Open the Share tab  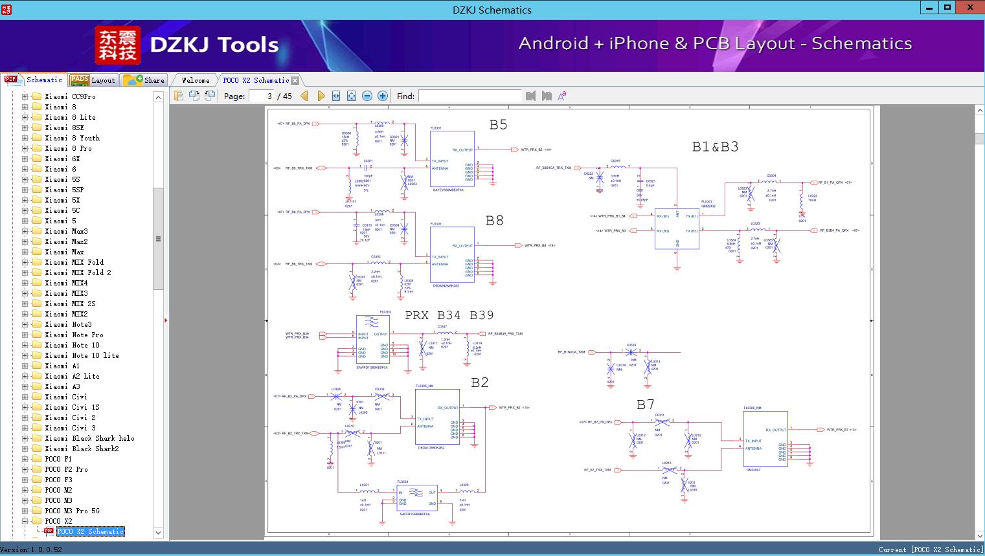pyautogui.click(x=144, y=80)
